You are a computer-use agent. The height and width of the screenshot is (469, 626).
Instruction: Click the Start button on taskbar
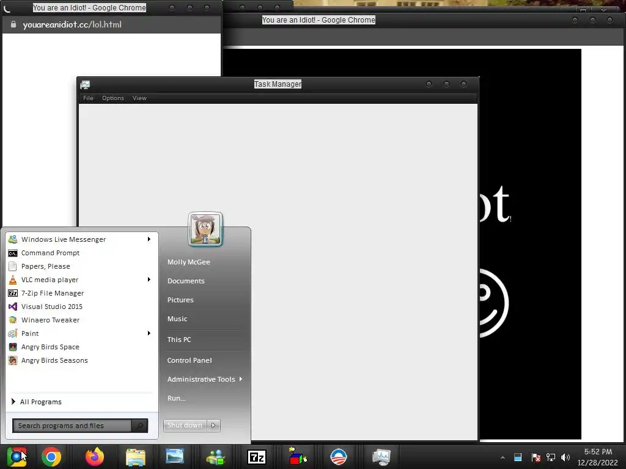(17, 457)
